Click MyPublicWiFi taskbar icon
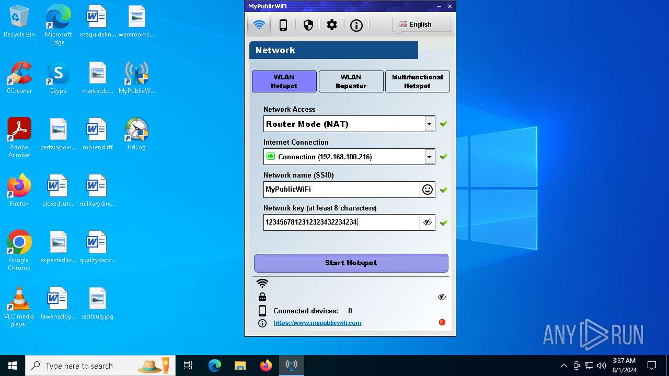 pyautogui.click(x=291, y=366)
